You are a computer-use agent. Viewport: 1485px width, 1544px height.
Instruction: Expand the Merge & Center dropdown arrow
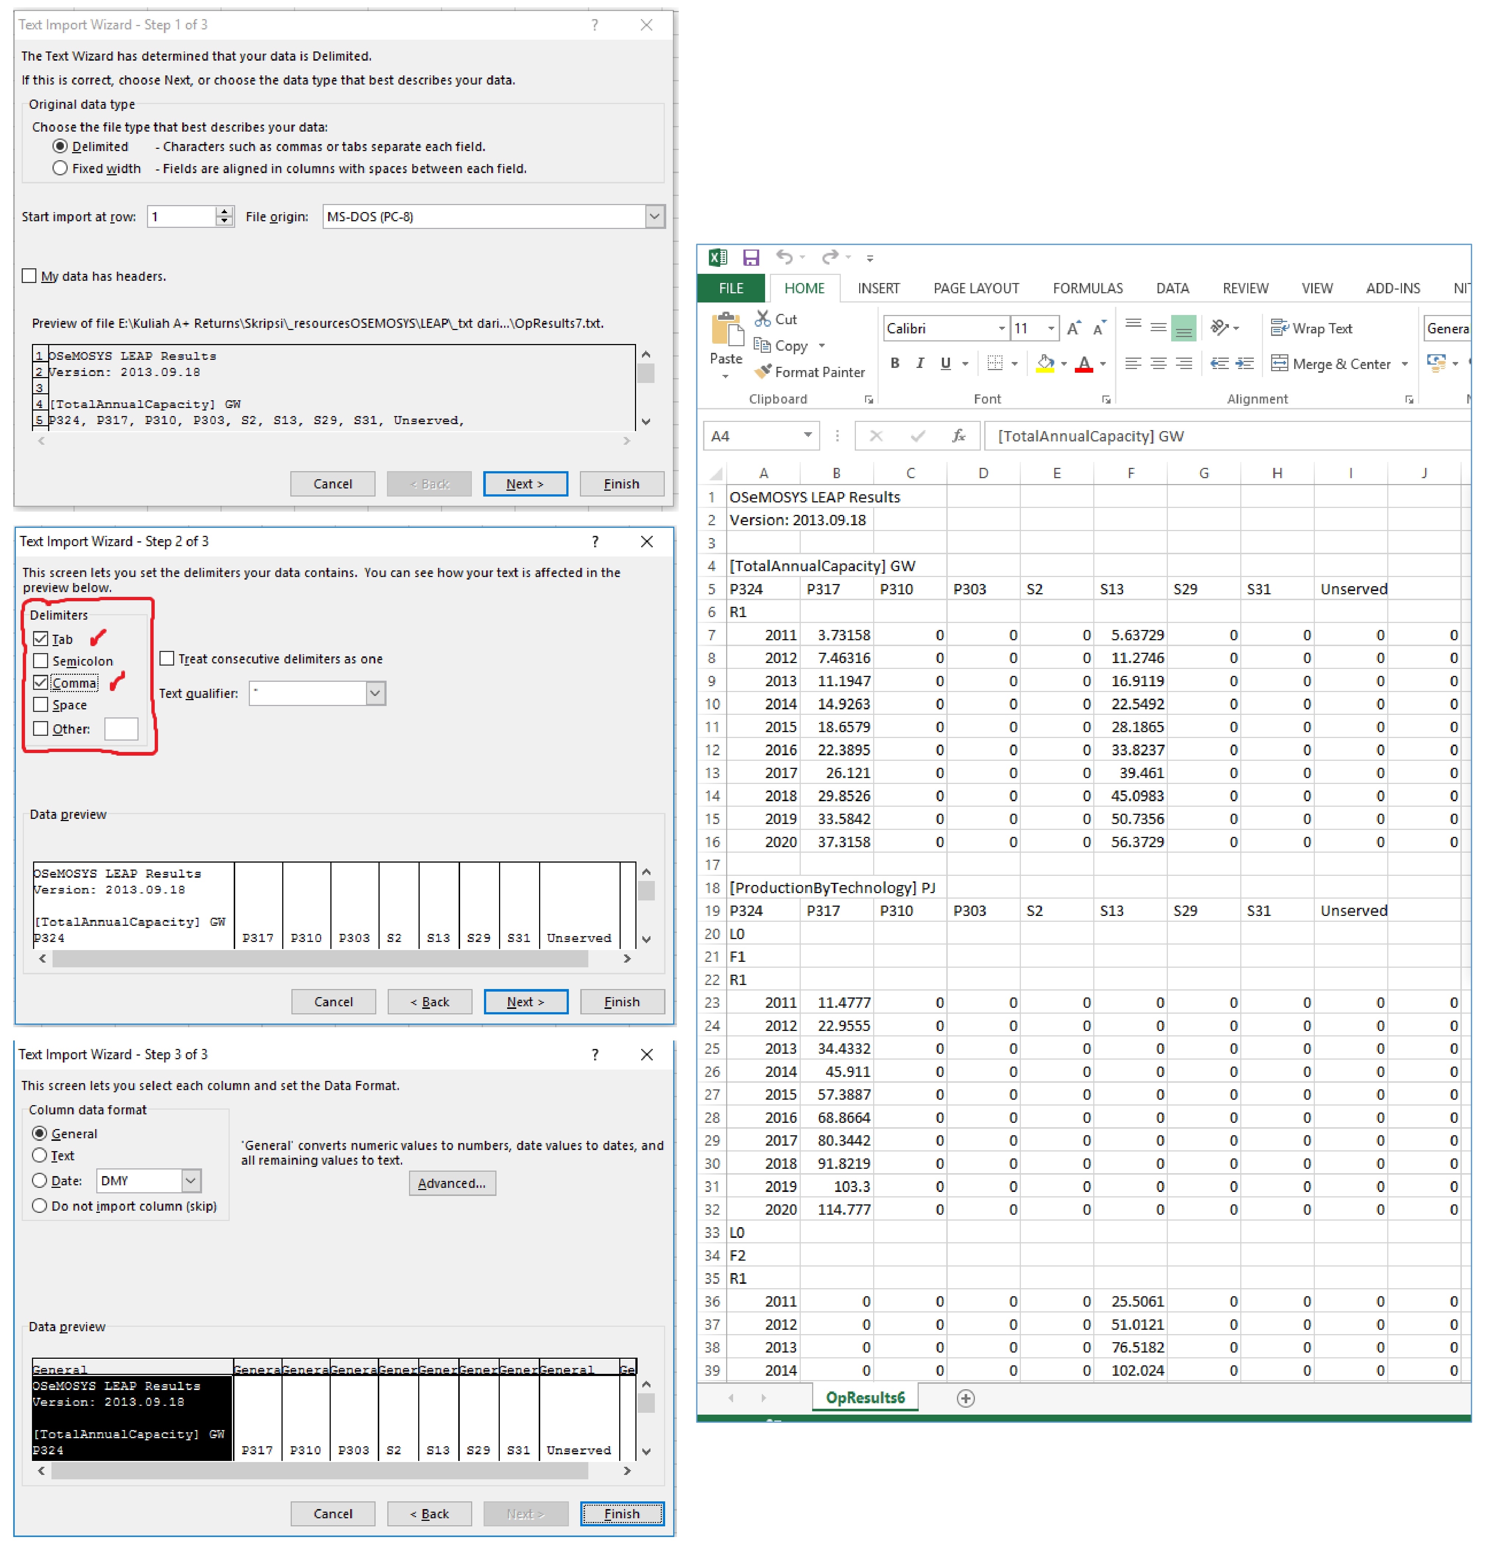(1405, 363)
